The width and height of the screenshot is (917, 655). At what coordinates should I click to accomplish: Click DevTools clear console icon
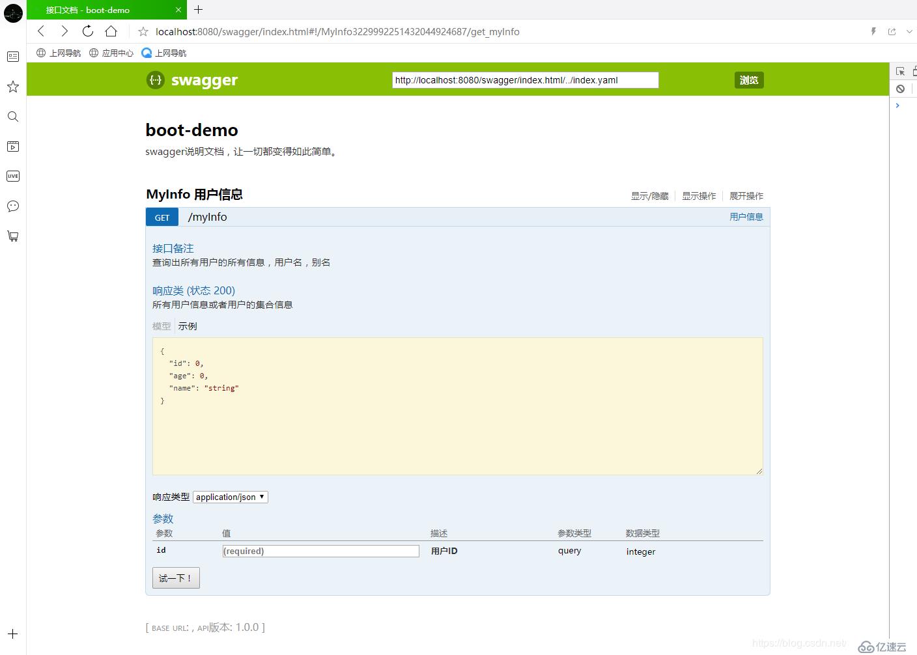900,89
